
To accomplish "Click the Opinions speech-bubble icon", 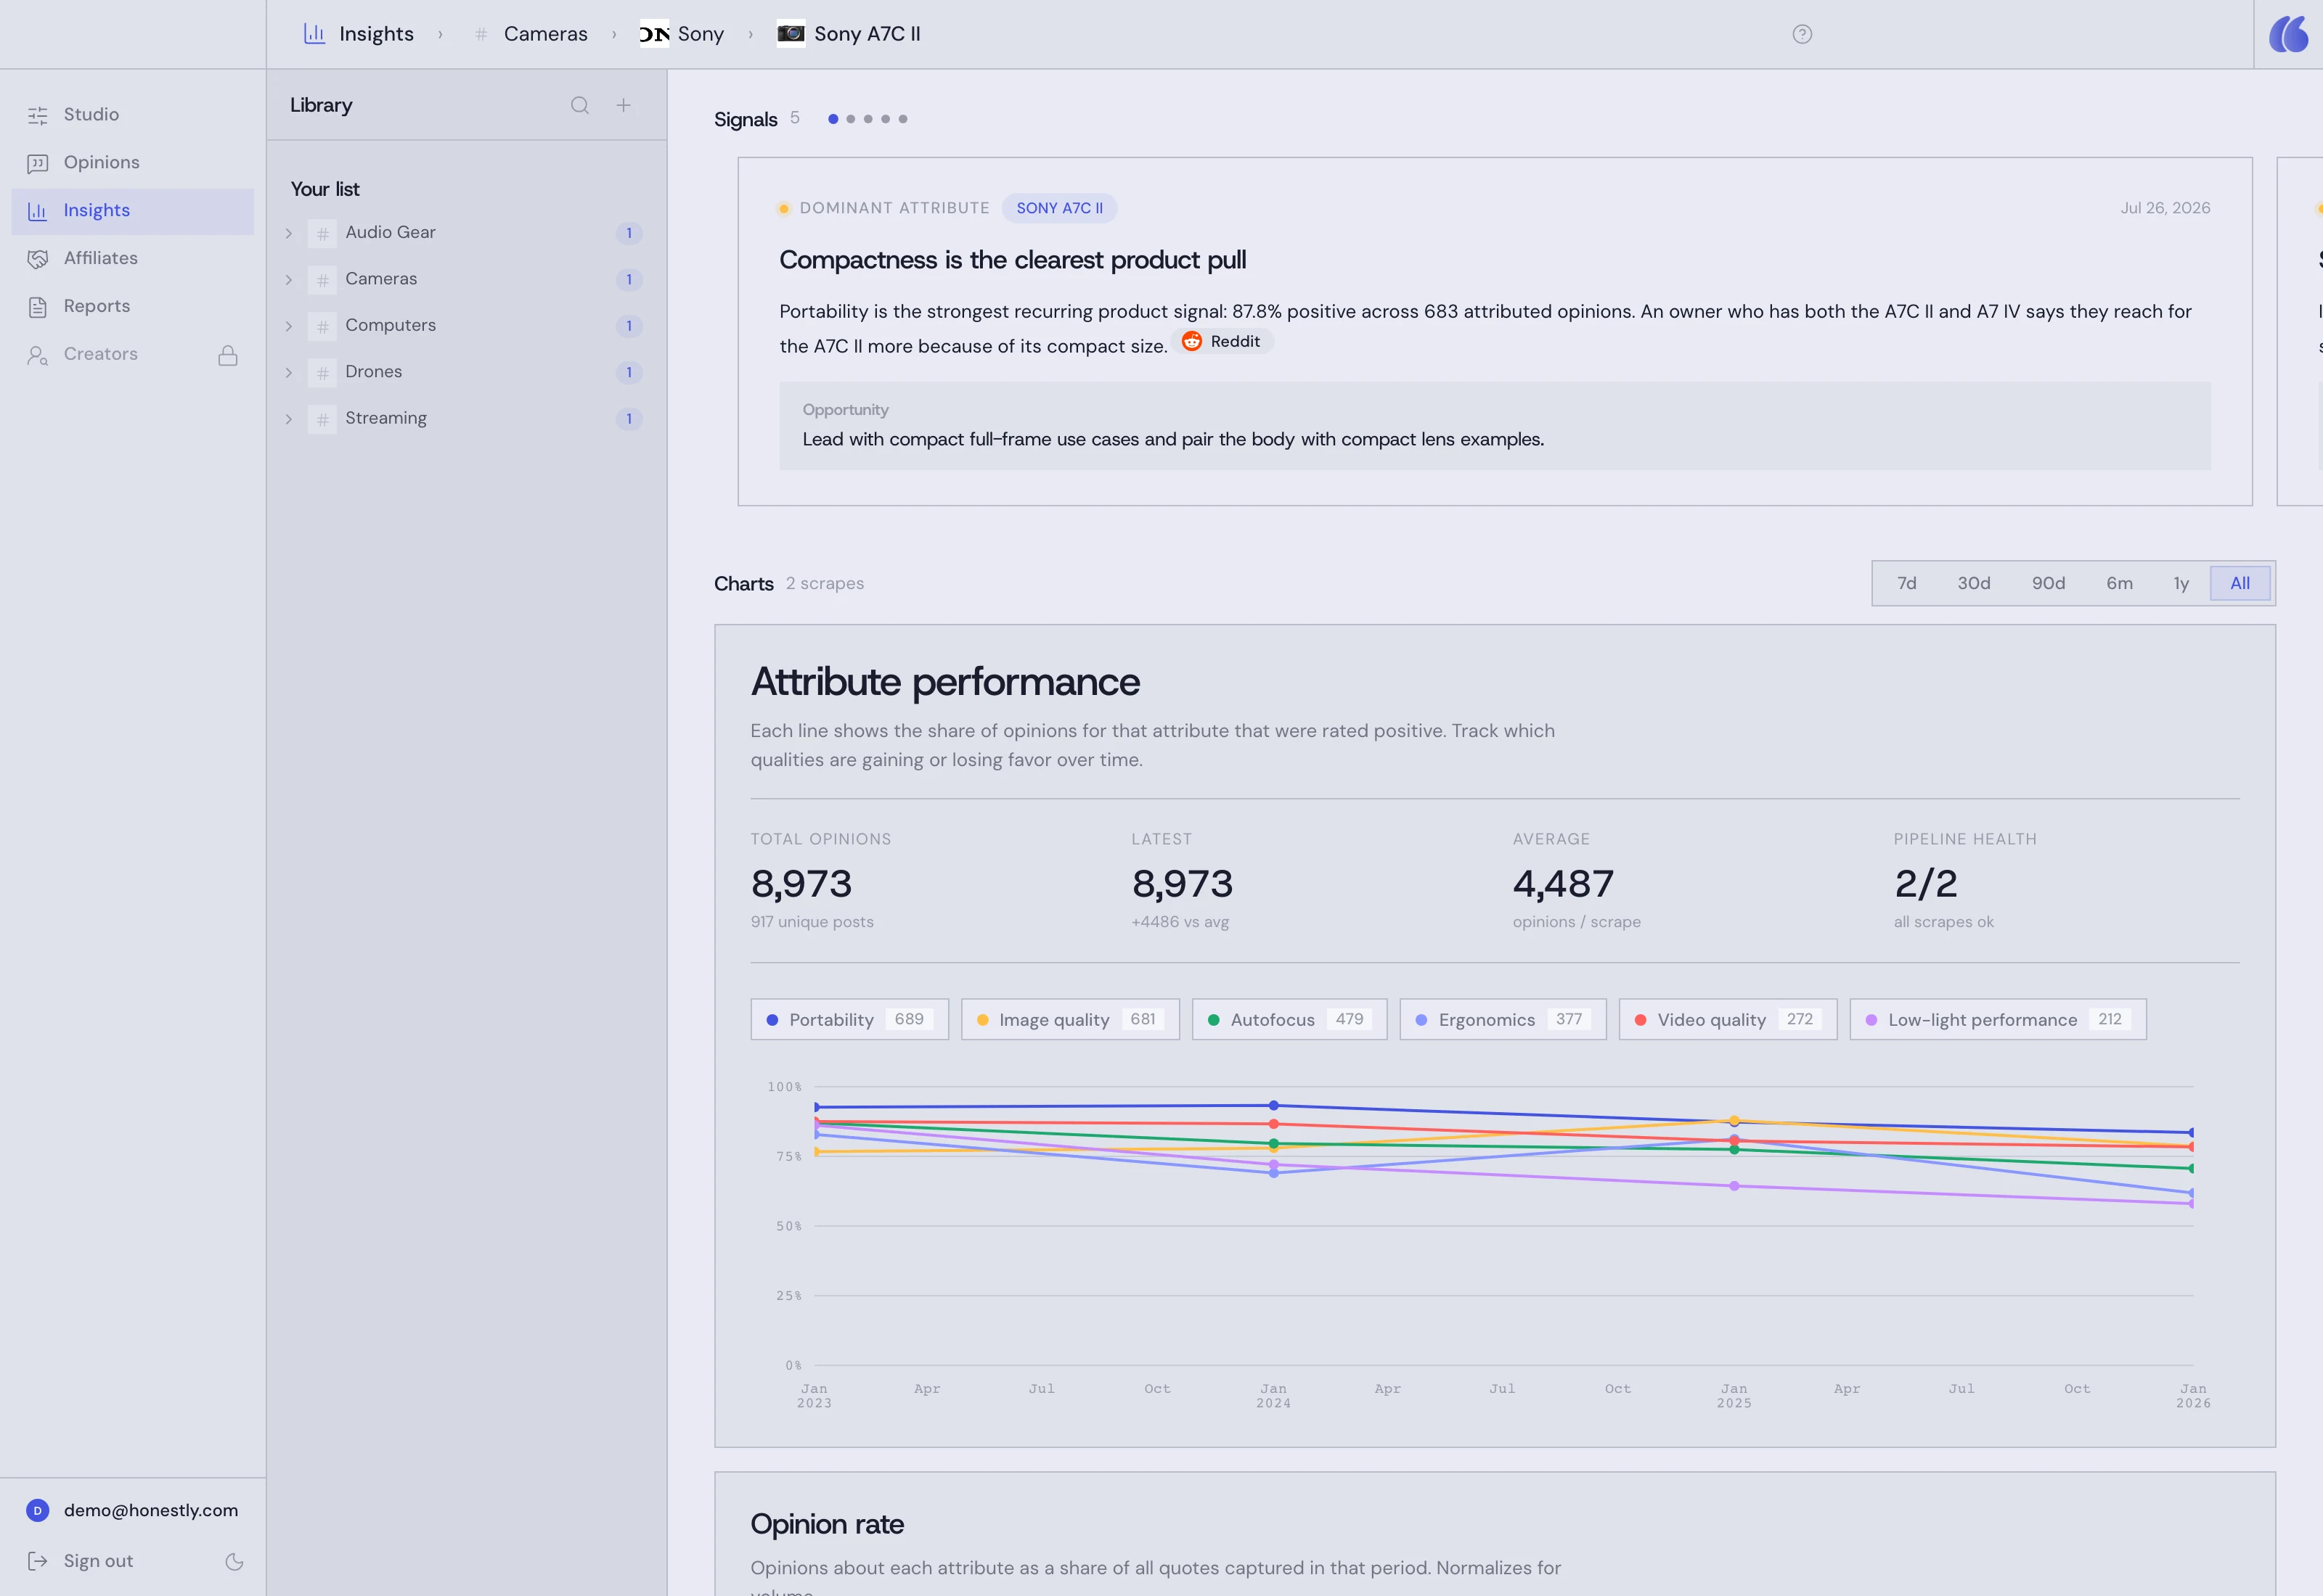I will (38, 163).
